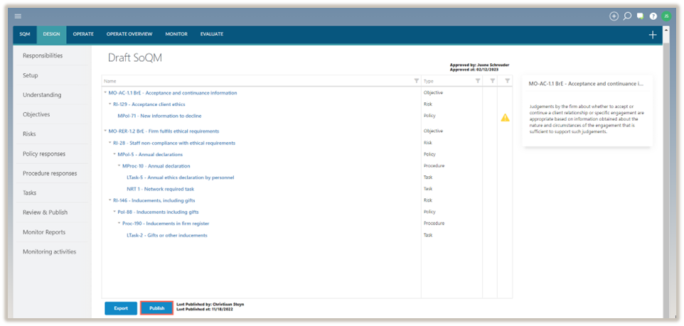
Task: Open the Type column filter icon
Action: 478,81
